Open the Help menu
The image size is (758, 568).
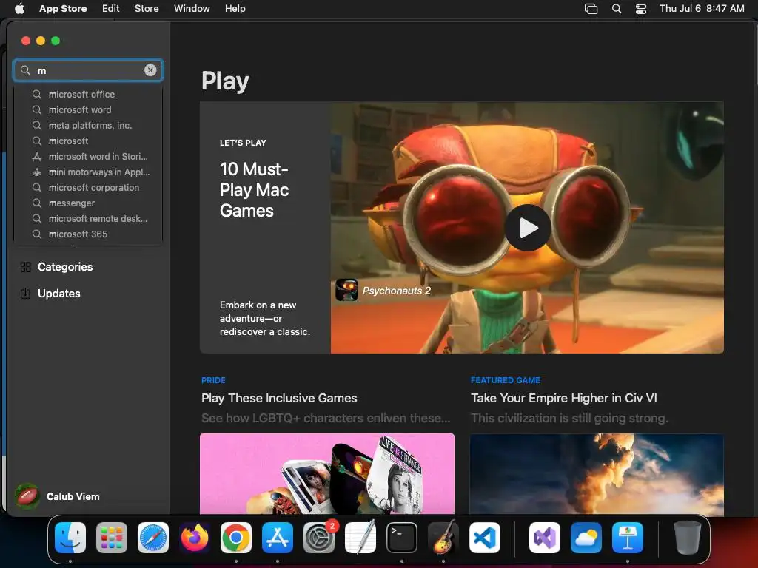point(235,8)
